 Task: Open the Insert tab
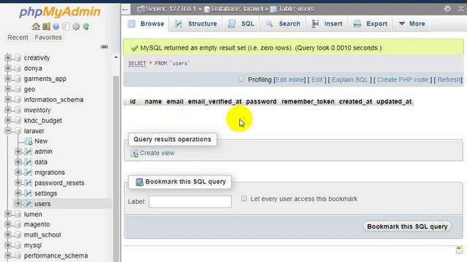(x=327, y=24)
